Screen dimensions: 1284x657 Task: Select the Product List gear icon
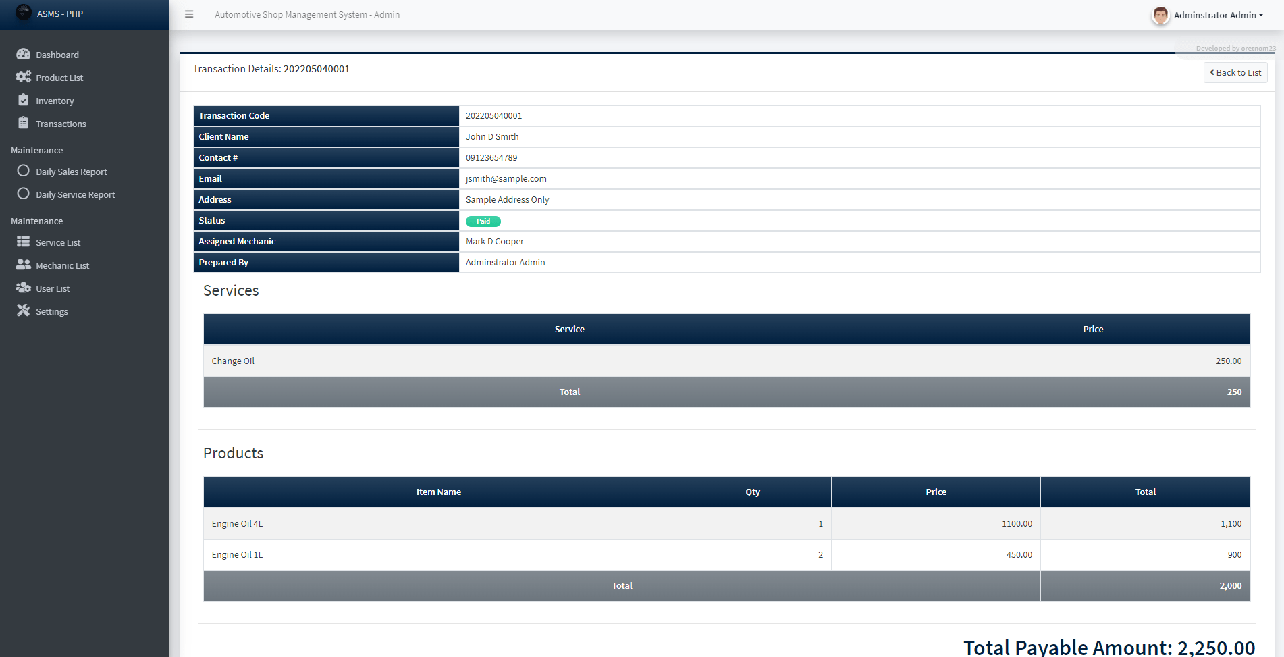(x=24, y=77)
